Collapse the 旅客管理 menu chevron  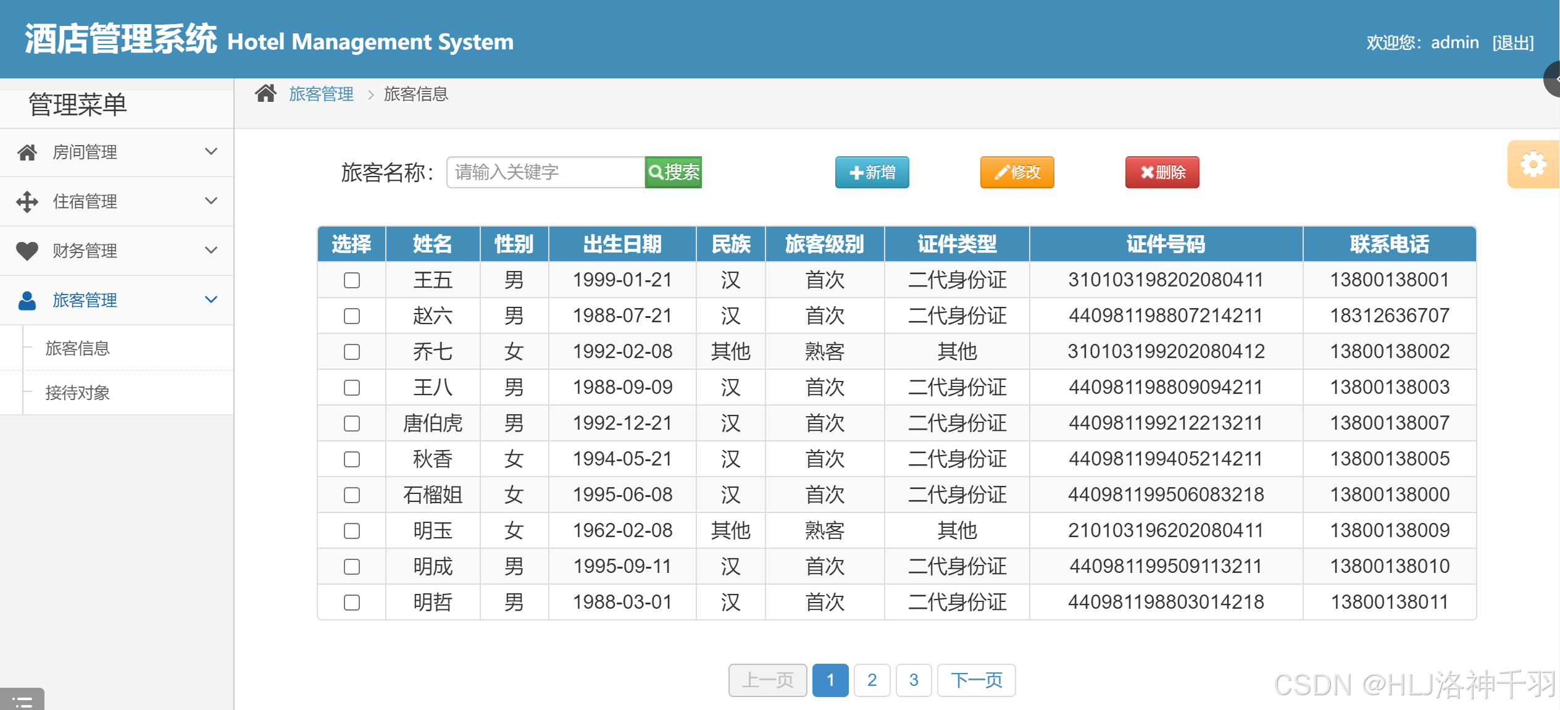211,300
